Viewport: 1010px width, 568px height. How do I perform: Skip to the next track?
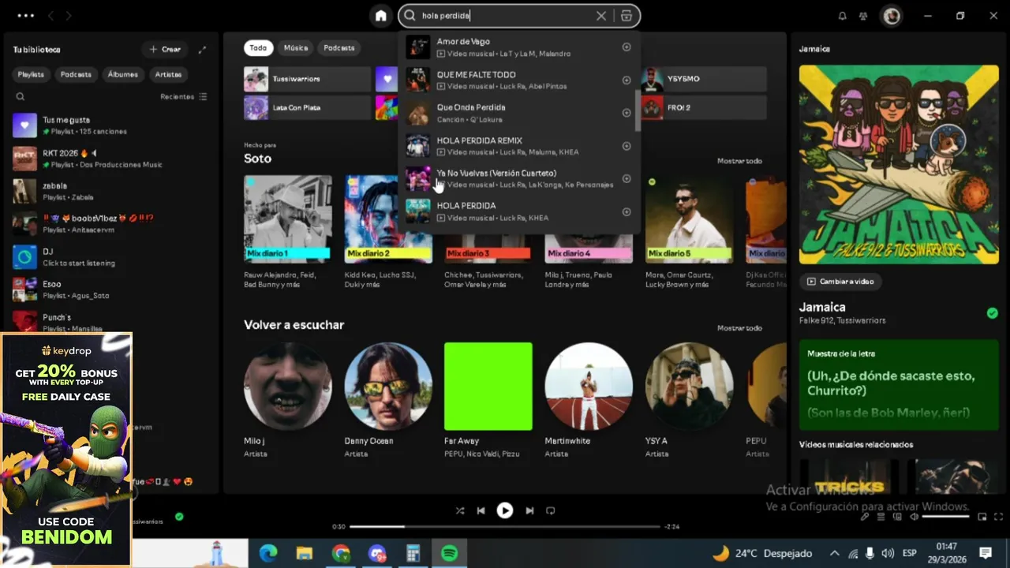[529, 510]
